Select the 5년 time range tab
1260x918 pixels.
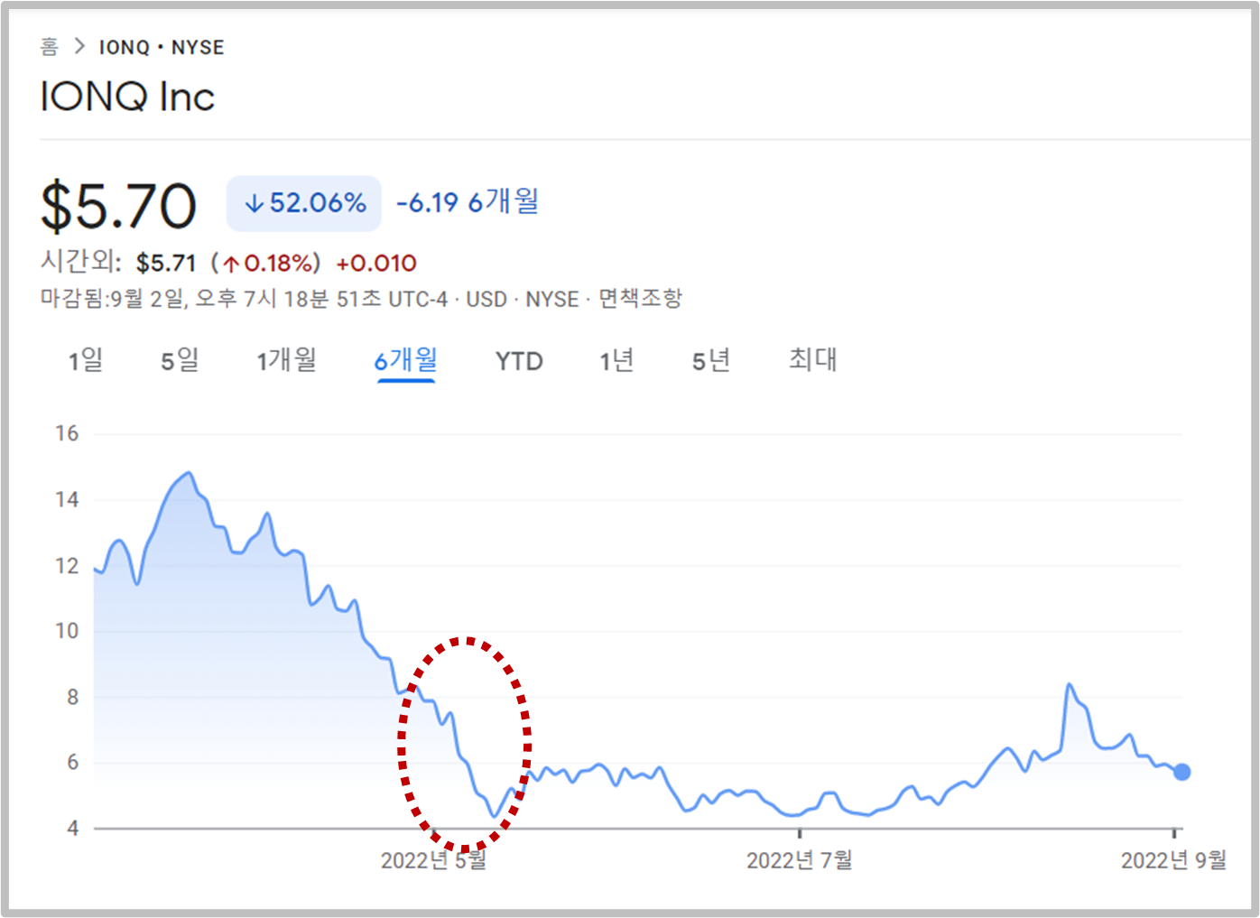tap(711, 360)
